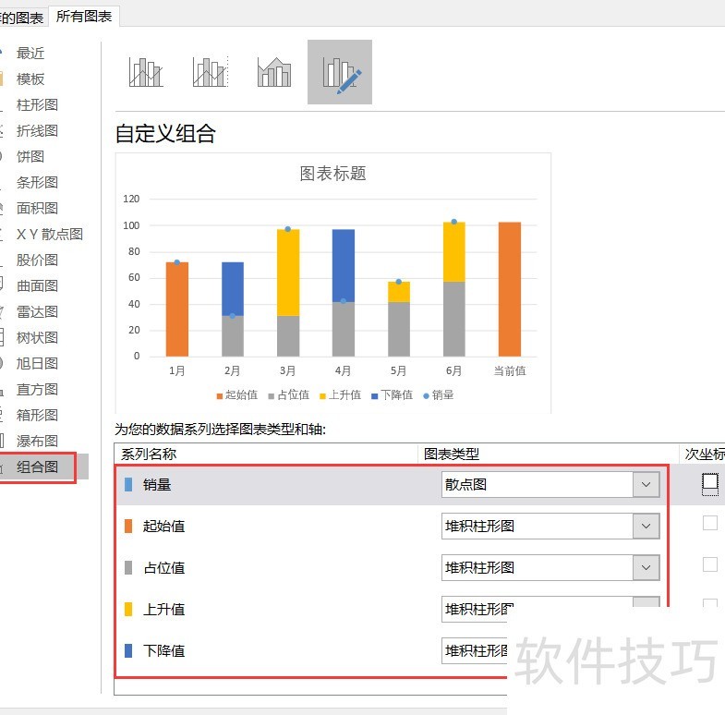Select 雷达图 in the chart type list
This screenshot has height=715, width=725.
(37, 312)
